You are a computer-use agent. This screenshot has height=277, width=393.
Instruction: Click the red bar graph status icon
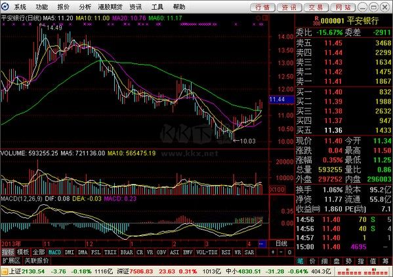coord(363,272)
